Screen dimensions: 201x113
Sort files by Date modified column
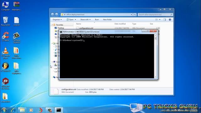point(120,24)
